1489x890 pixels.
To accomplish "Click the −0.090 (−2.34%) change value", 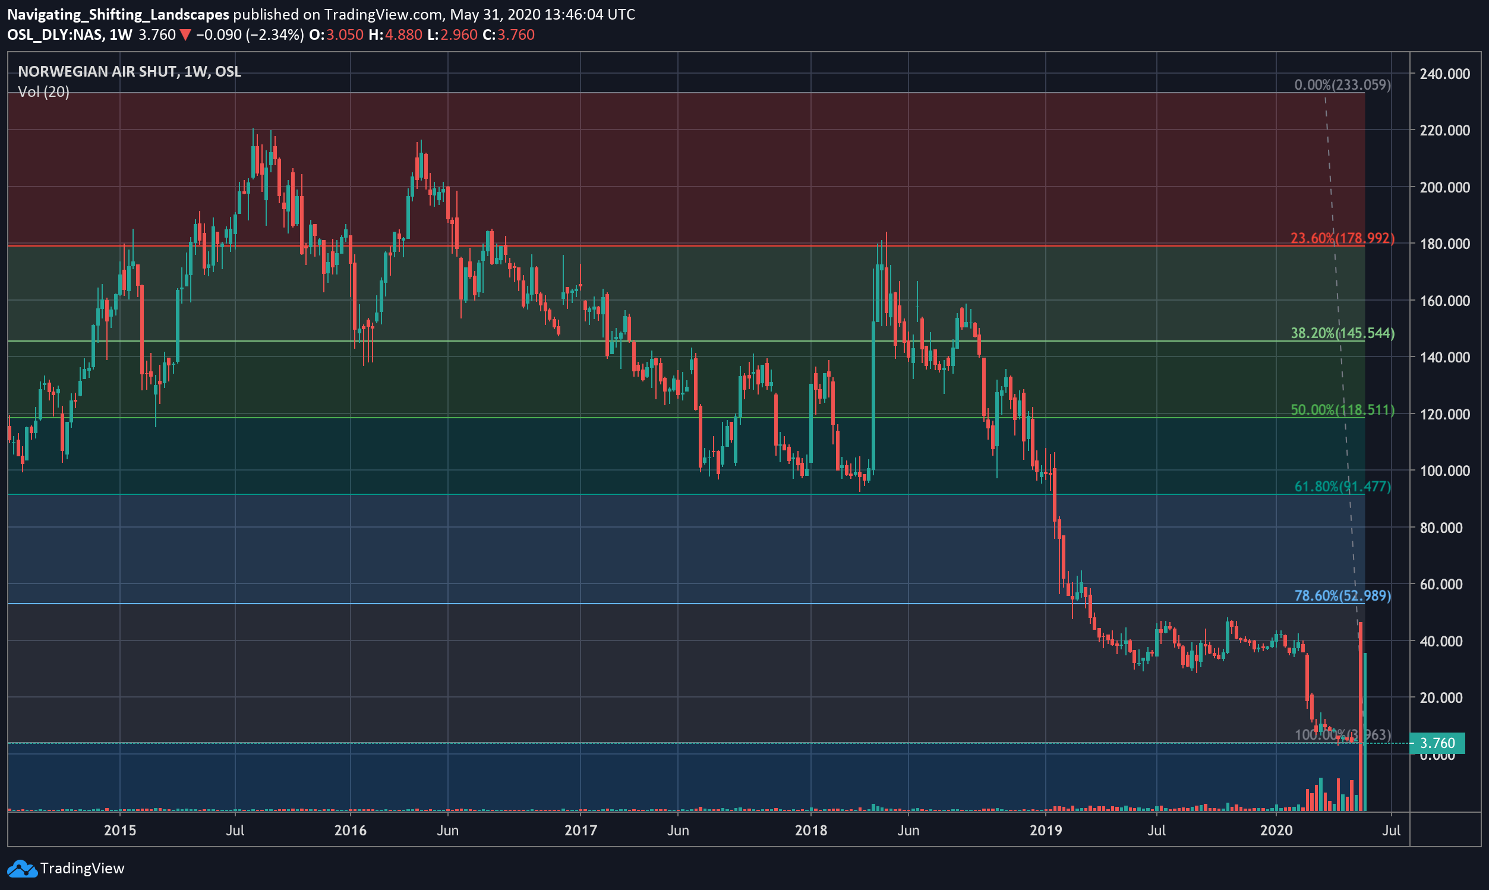I will [250, 35].
